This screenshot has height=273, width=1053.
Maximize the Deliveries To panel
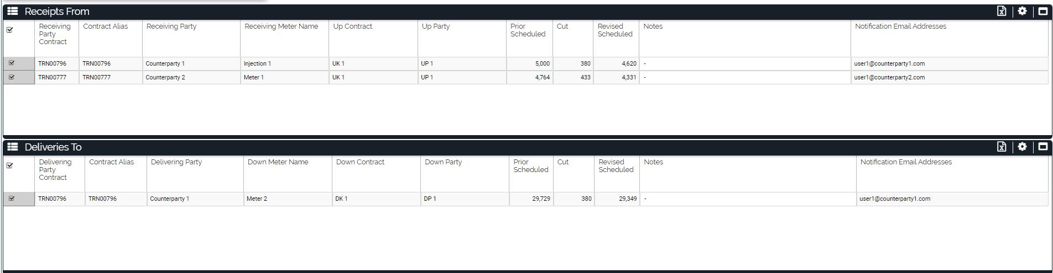pyautogui.click(x=1042, y=147)
